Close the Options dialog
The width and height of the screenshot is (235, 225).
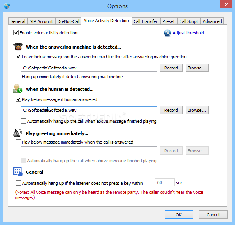[226, 4]
